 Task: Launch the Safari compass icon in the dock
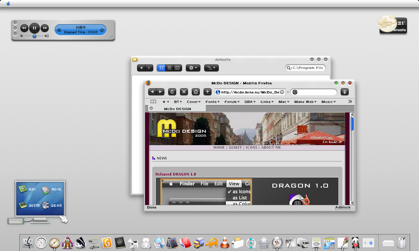tap(55, 243)
